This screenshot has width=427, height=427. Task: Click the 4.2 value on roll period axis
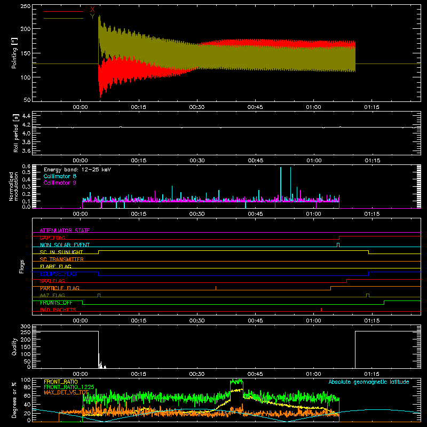pyautogui.click(x=26, y=125)
